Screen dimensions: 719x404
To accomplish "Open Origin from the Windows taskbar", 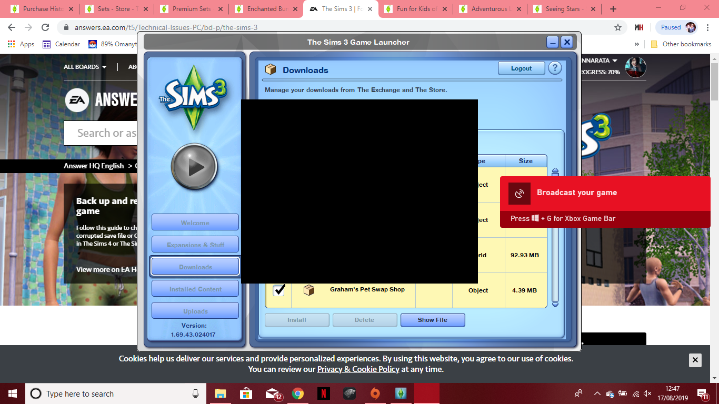I will (375, 393).
